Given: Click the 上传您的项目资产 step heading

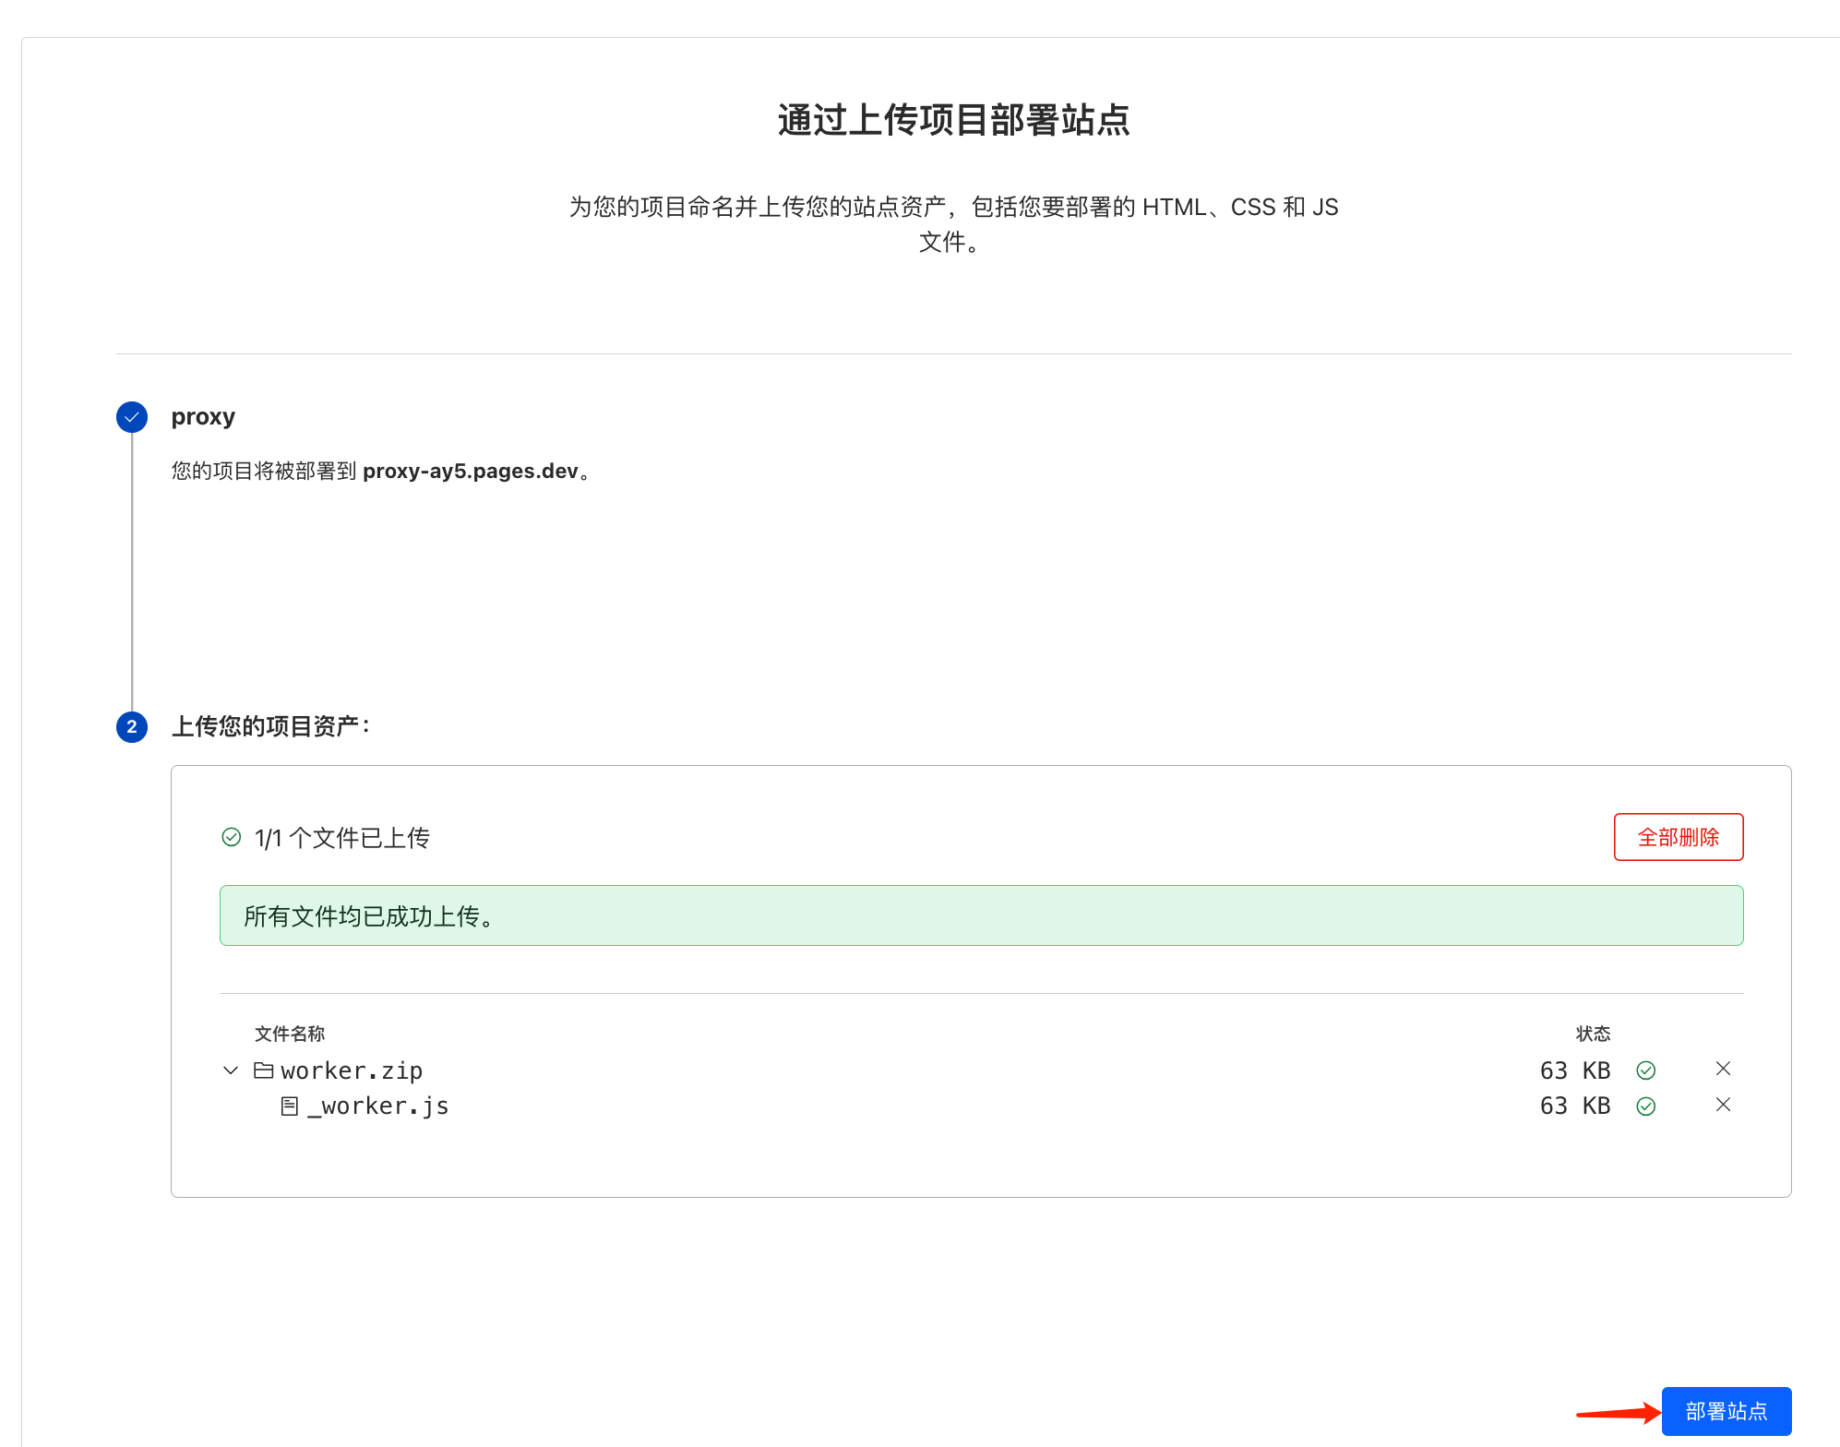Looking at the screenshot, I should click(x=271, y=726).
